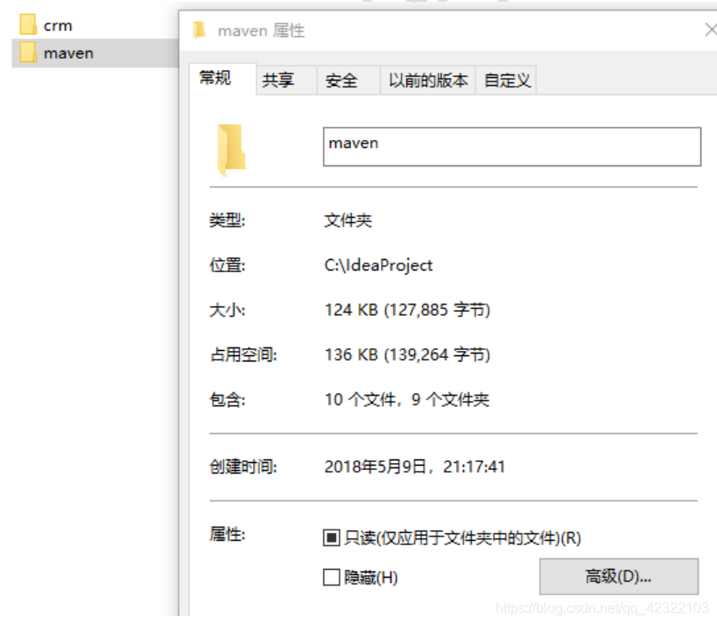Click the maven folder name in file list
Image resolution: width=717 pixels, height=624 pixels.
point(68,53)
